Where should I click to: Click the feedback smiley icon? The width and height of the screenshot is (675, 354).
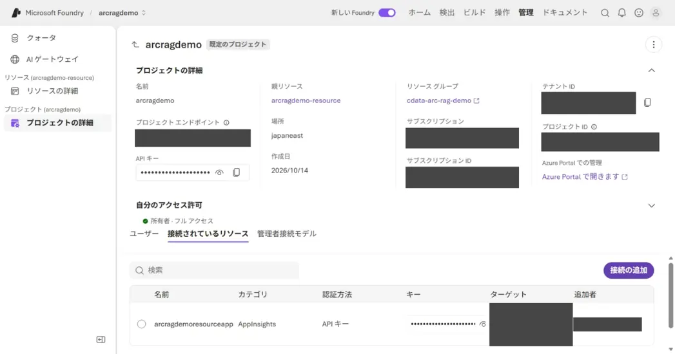click(639, 13)
